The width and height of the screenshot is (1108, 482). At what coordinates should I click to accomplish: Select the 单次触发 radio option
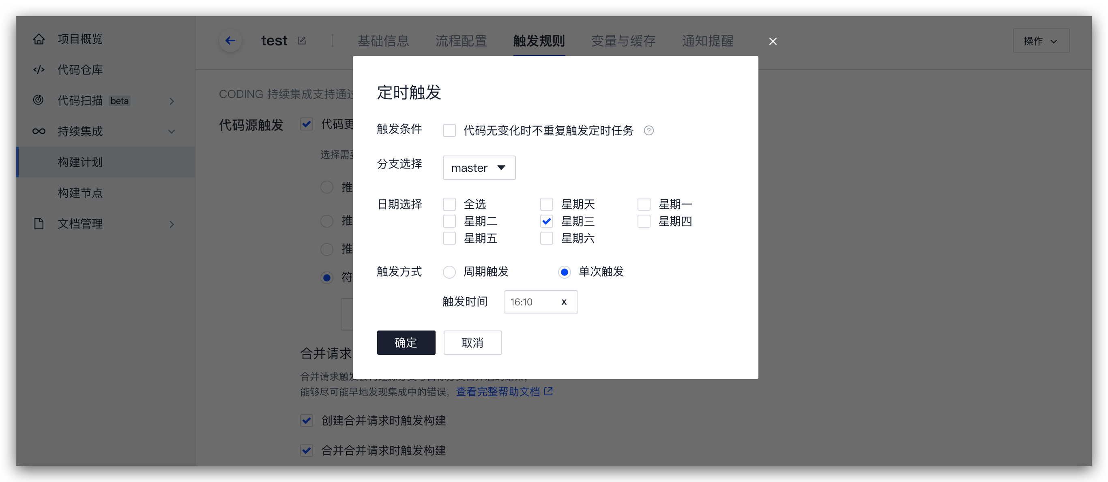[x=564, y=272]
